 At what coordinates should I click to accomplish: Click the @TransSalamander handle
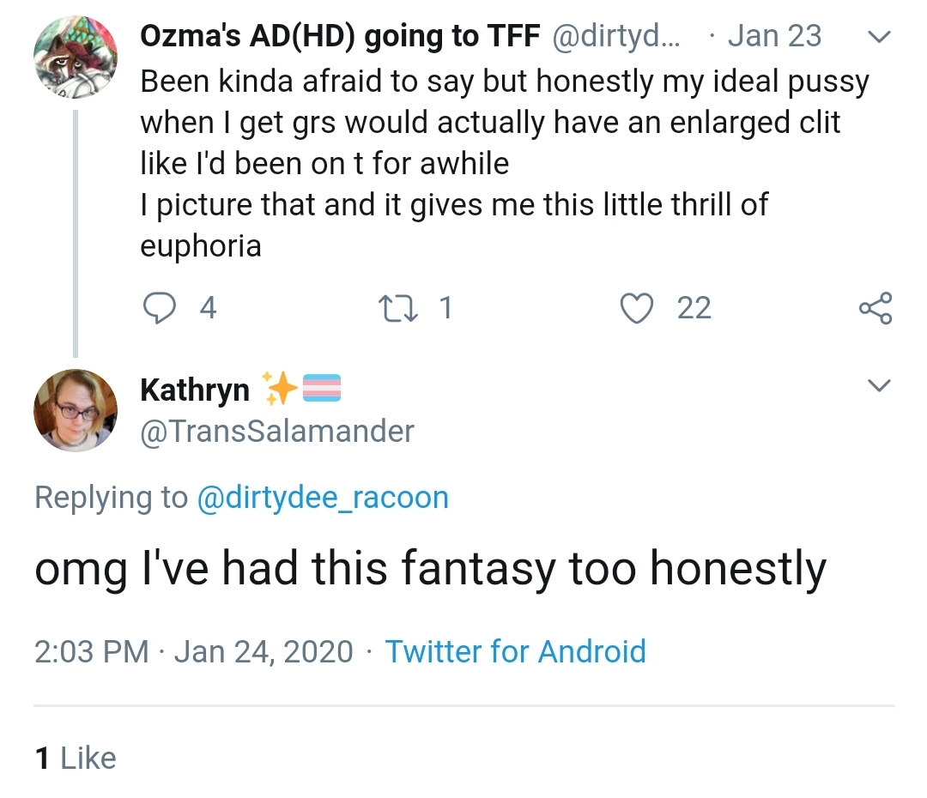point(277,432)
